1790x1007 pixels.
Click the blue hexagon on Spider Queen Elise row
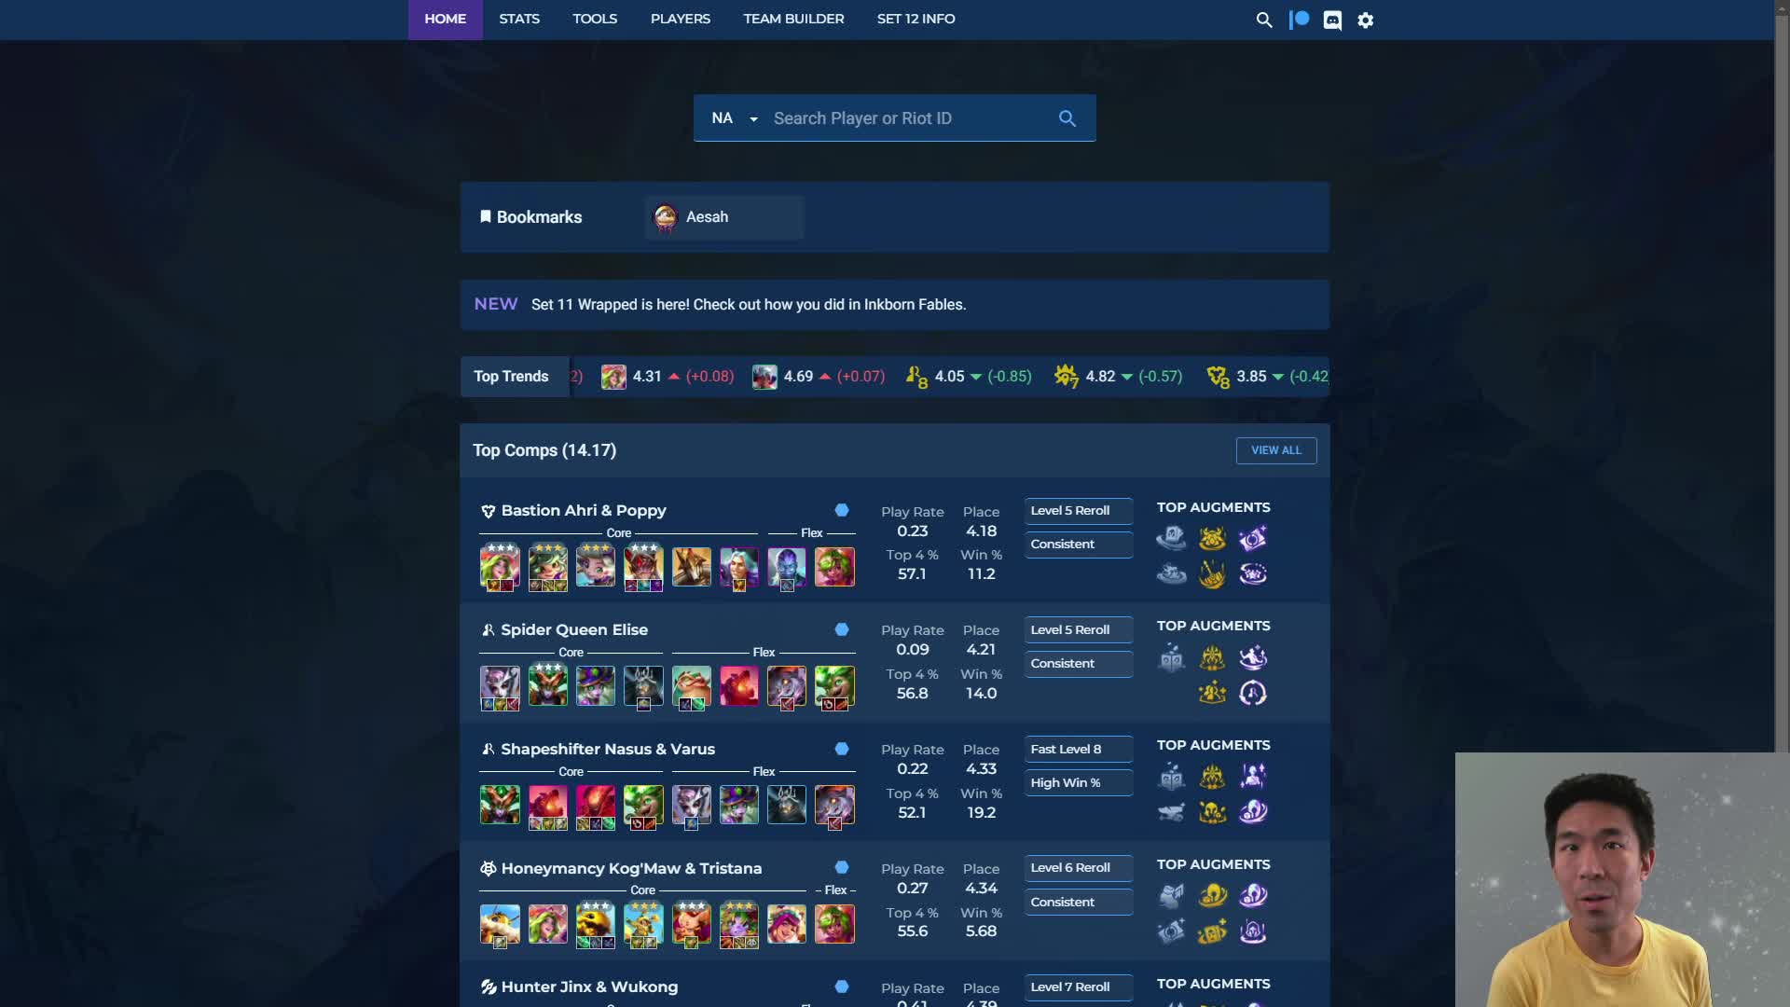coord(842,629)
